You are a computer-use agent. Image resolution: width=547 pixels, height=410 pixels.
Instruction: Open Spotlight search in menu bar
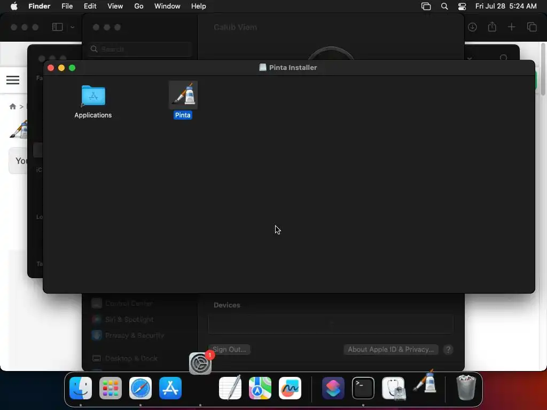pyautogui.click(x=444, y=6)
